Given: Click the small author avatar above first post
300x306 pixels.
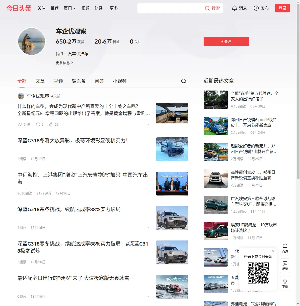Looking at the screenshot, I should click(x=21, y=96).
